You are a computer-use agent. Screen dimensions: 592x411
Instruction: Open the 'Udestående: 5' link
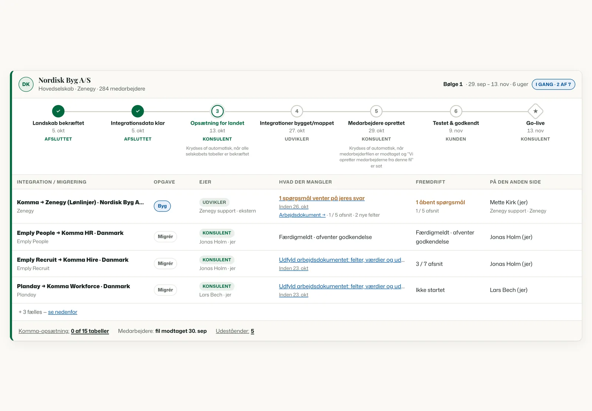235,331
